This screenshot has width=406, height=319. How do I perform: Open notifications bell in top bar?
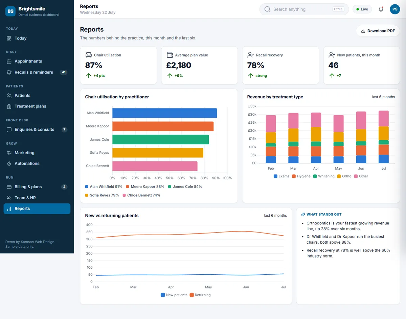[381, 9]
